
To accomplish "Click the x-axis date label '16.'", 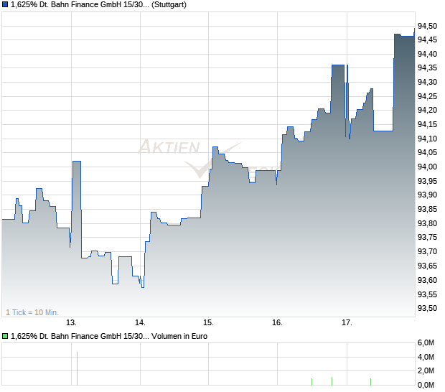I will coord(278,323).
